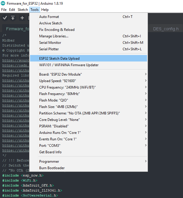Click the © Copyright comment line
The width and height of the screenshot is (183, 198).
tap(16, 50)
